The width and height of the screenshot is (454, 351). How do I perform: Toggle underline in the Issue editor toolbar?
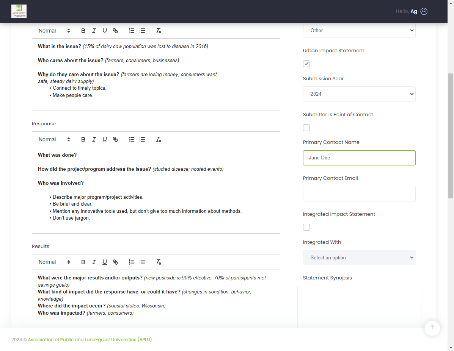coord(105,31)
